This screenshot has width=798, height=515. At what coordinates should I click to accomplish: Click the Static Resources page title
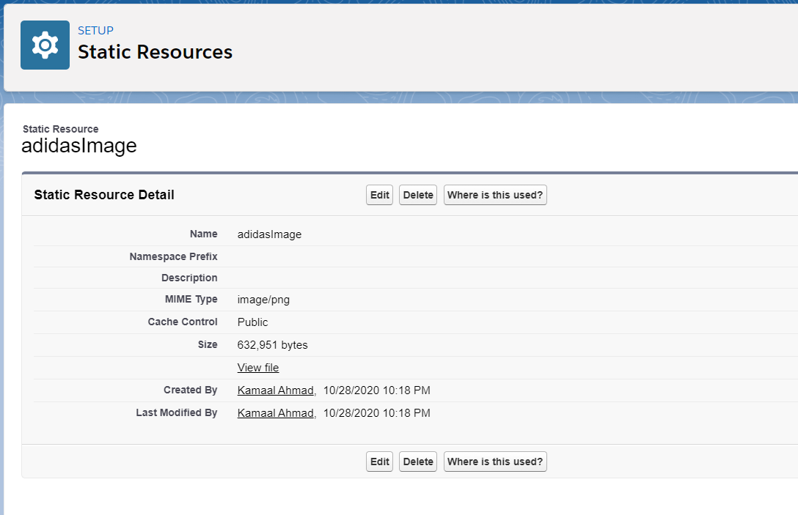pyautogui.click(x=155, y=53)
